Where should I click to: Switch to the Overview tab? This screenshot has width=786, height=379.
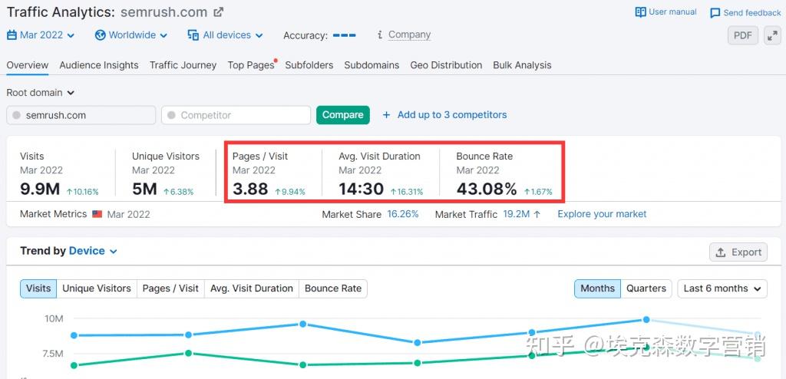point(28,65)
